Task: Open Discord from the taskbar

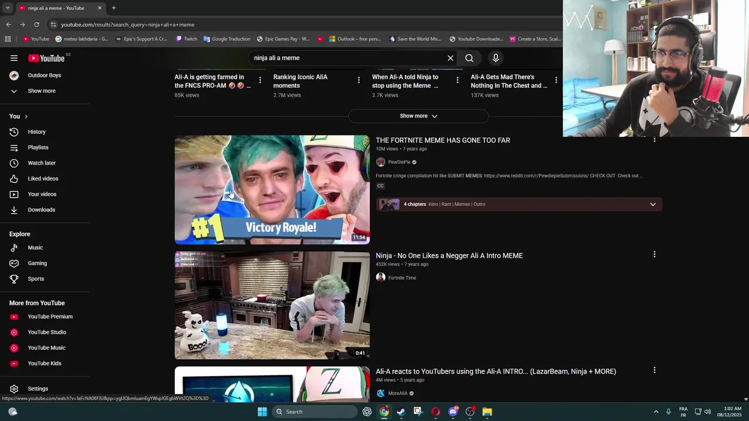Action: 453,412
